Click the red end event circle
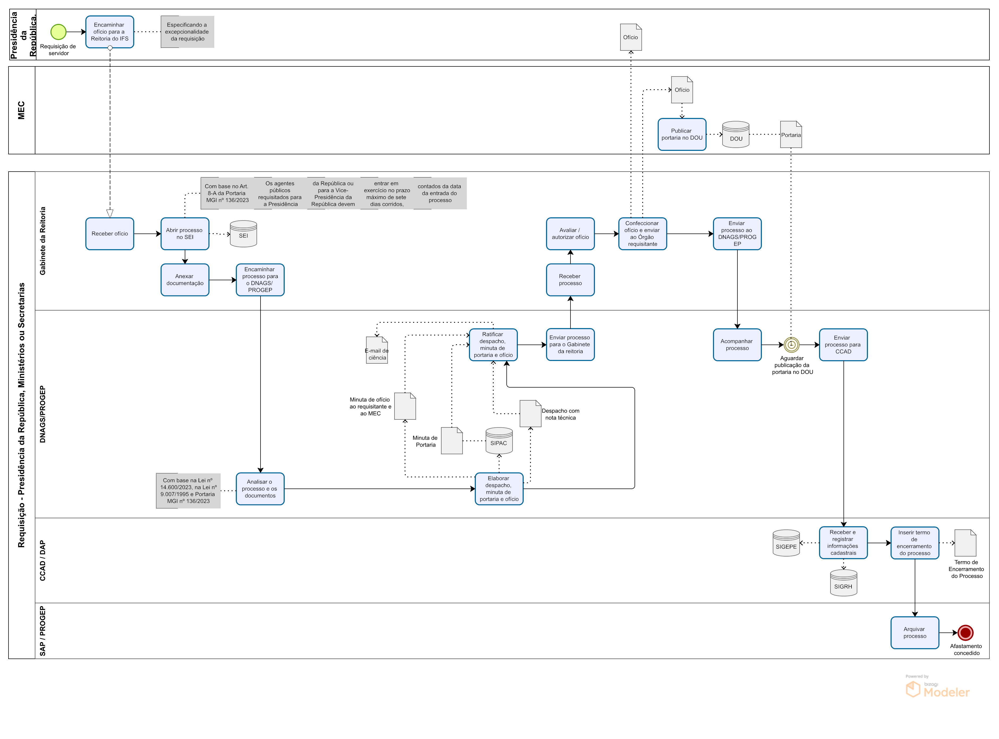 click(965, 632)
